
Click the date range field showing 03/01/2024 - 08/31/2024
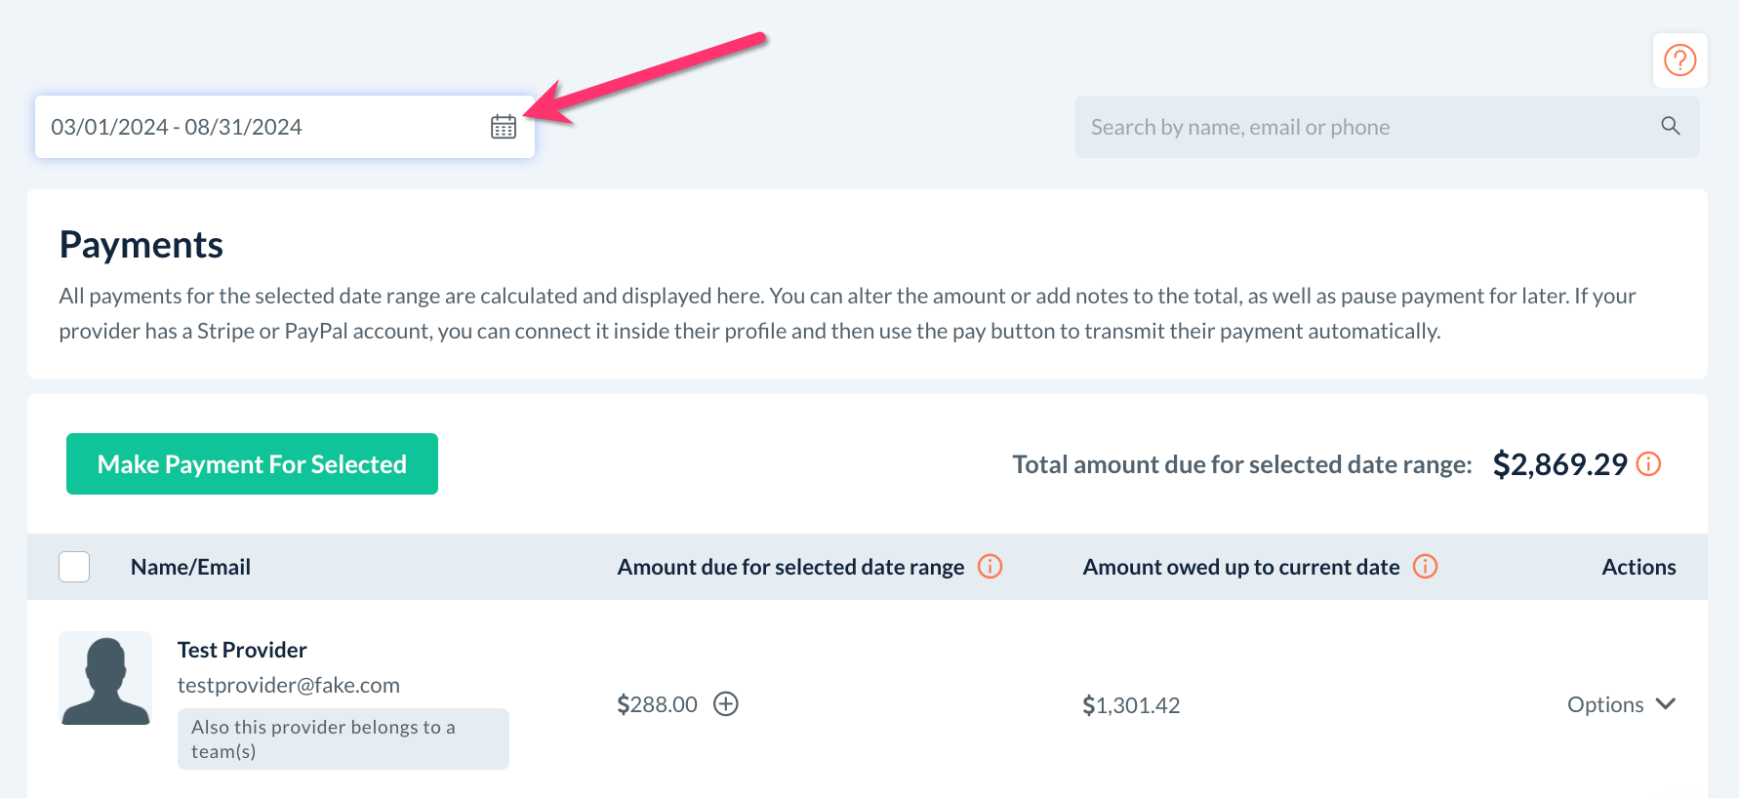pos(254,127)
